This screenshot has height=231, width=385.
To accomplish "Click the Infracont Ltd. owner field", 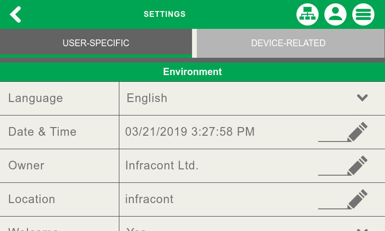I will tap(162, 166).
